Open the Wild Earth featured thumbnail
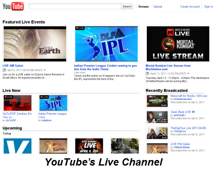 pos(35,44)
